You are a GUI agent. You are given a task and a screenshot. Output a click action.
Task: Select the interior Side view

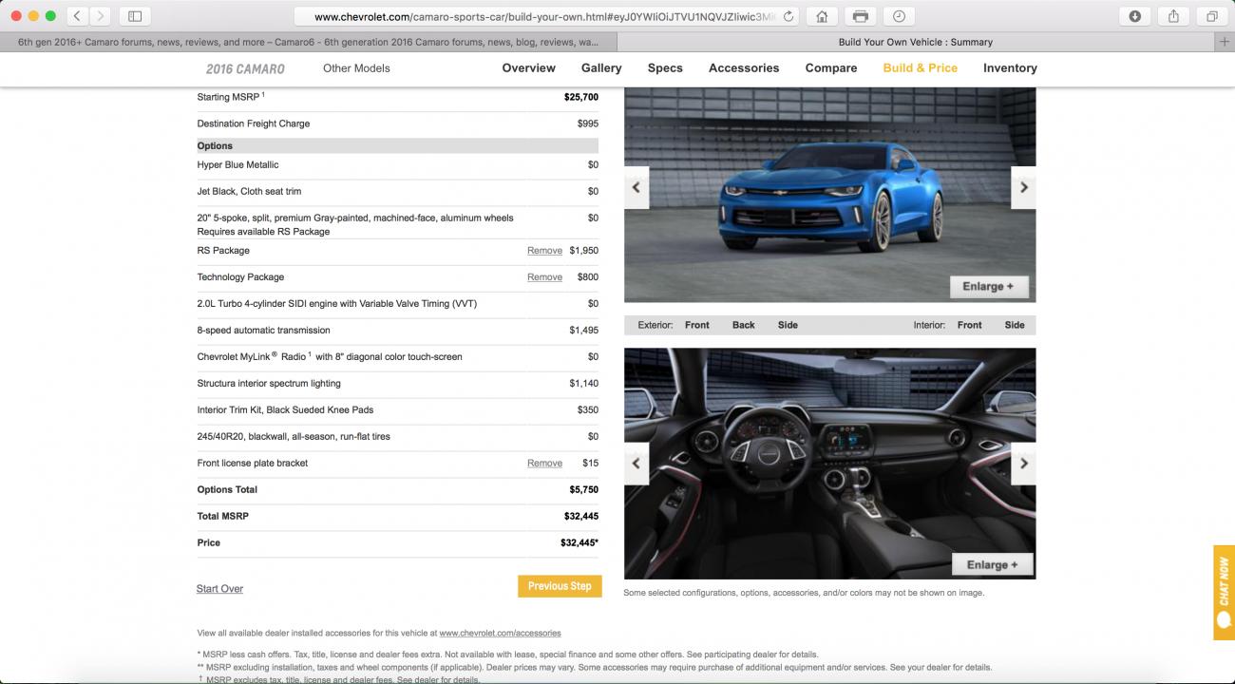(x=1015, y=325)
